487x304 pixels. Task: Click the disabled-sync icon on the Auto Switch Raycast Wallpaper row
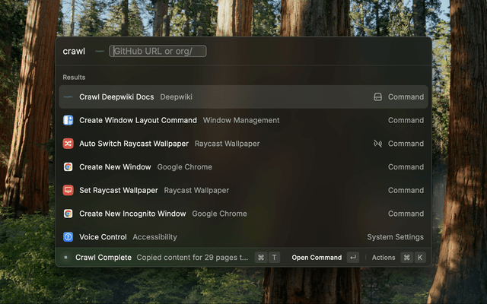377,144
